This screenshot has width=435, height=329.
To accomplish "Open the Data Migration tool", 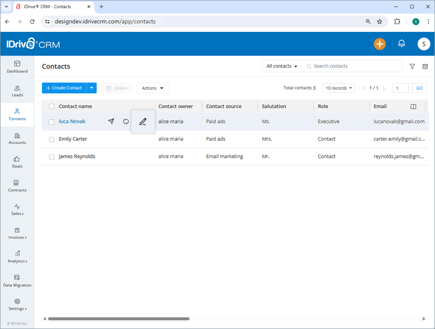I will 17,282.
